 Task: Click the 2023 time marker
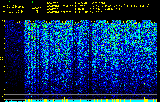(x=48, y=22)
